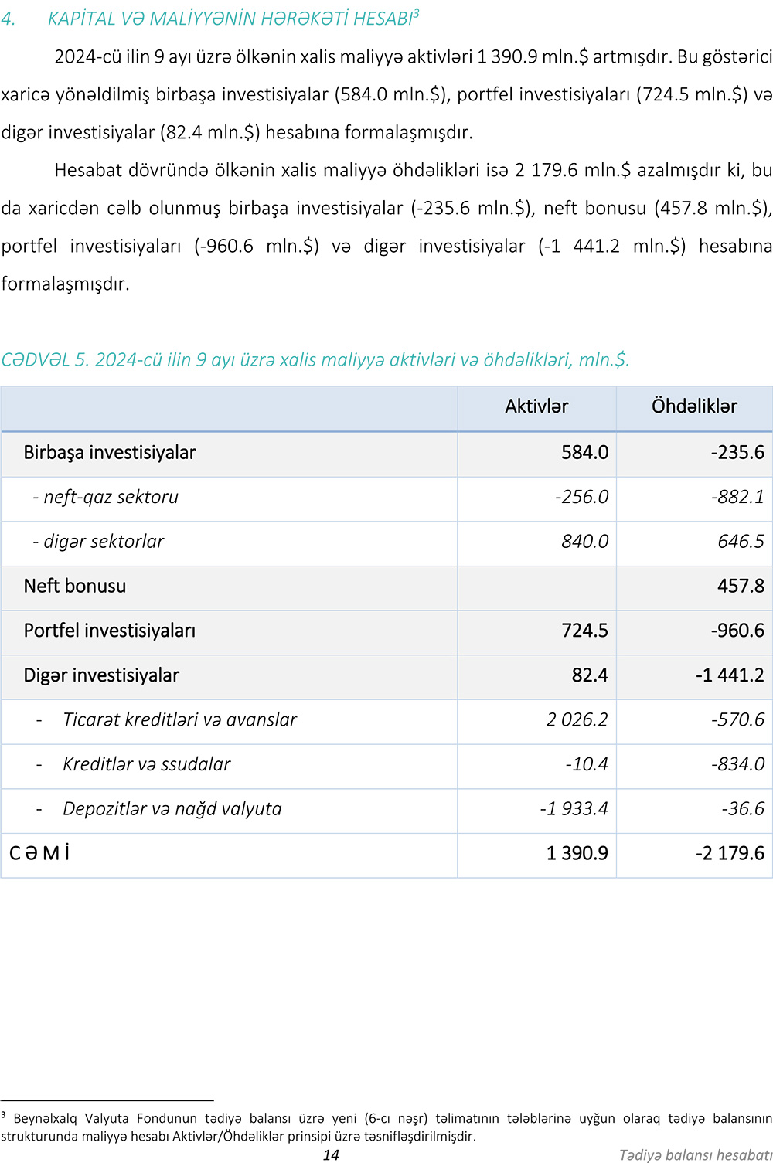Viewport: 773px width, 1163px height.
Task: Click the Birbaşa investisiyalar row label
Action: click(x=110, y=453)
